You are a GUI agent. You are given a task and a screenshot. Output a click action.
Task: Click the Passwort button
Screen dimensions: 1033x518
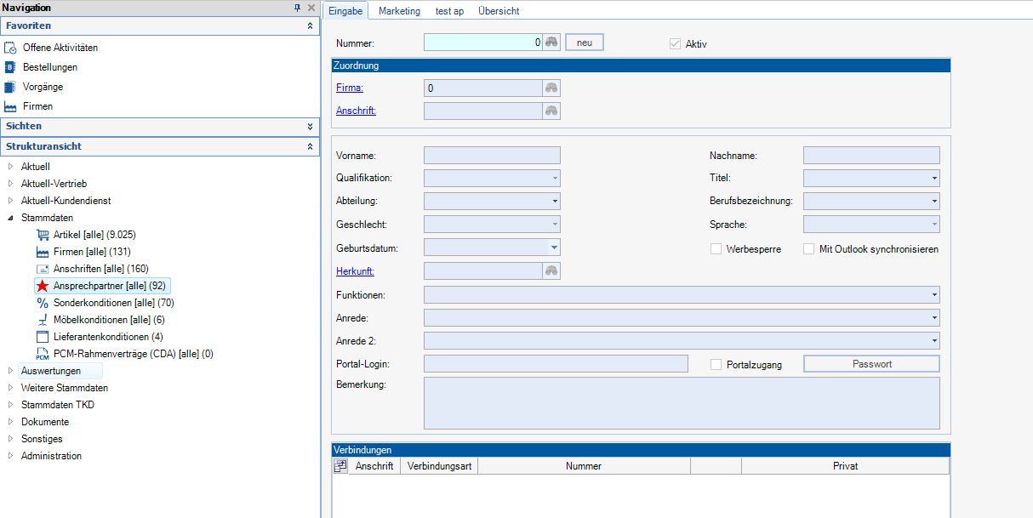click(x=871, y=364)
